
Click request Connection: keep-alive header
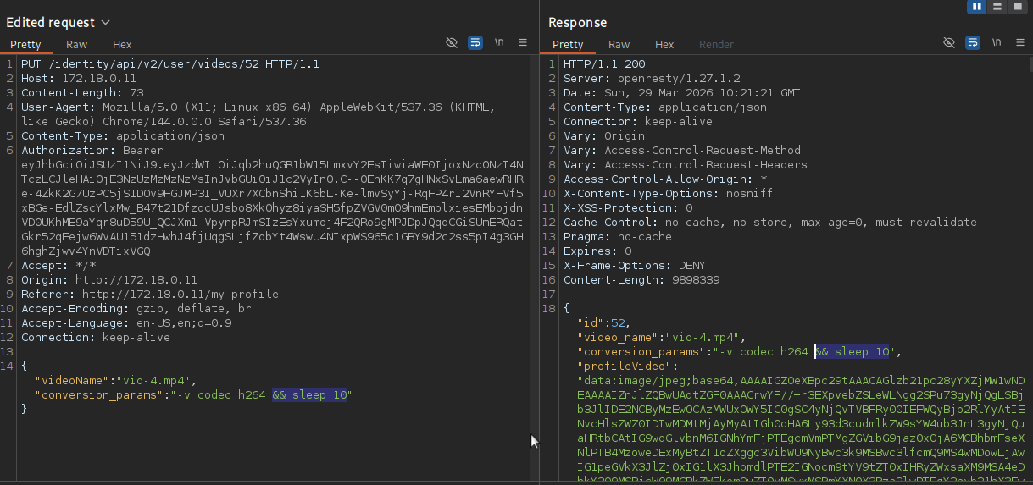pyautogui.click(x=96, y=338)
